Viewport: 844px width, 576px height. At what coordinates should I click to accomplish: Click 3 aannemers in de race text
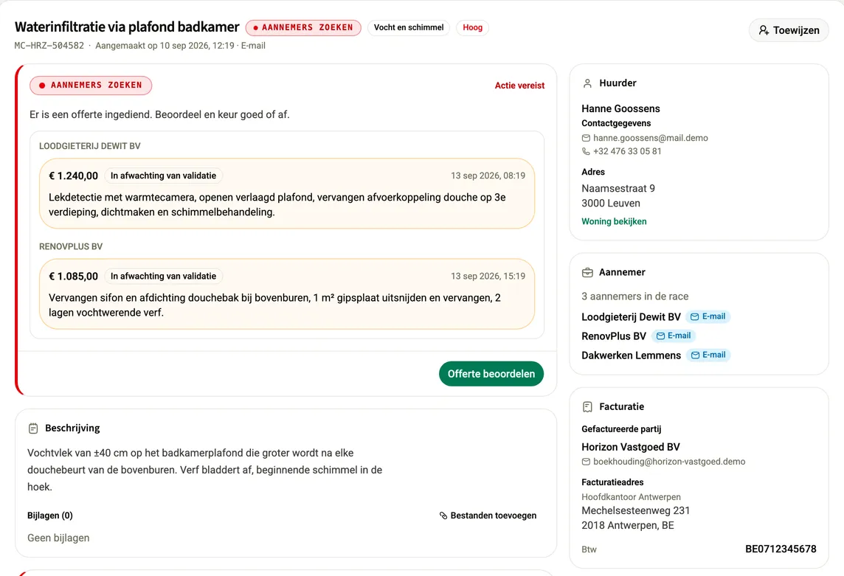click(634, 296)
